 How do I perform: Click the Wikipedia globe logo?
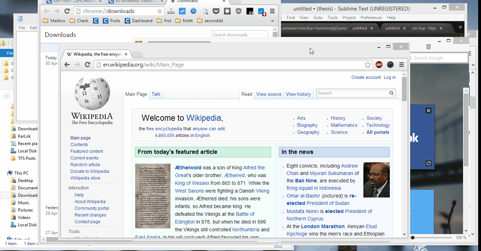coord(92,94)
